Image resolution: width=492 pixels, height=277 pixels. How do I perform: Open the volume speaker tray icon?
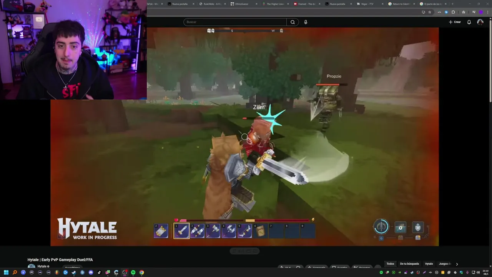pos(478,272)
